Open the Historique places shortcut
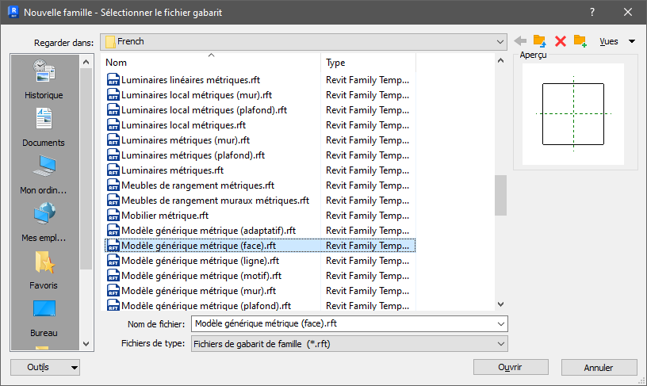 tap(44, 79)
